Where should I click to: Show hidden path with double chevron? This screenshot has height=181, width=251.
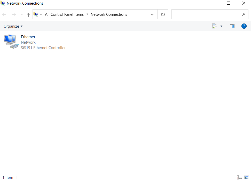[41, 14]
